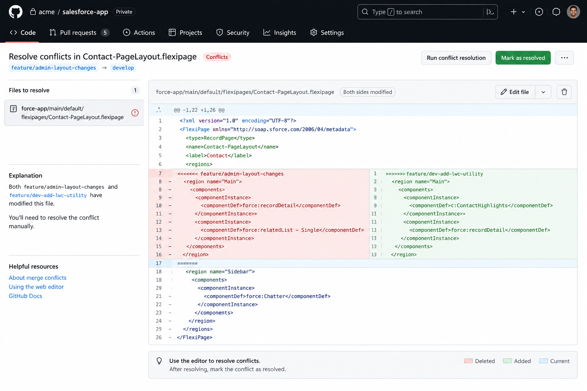Open the develop branch link
The width and height of the screenshot is (587, 391).
point(123,68)
